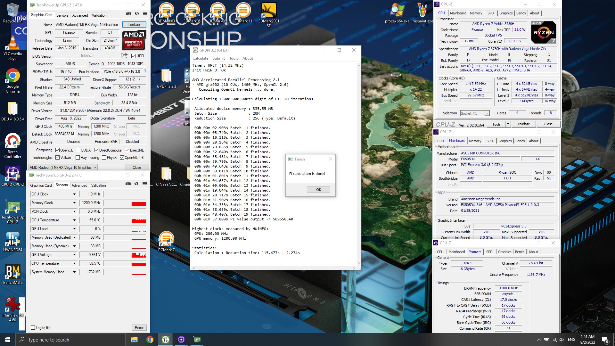Click the Lookup button in GPU-Z

pos(134,25)
